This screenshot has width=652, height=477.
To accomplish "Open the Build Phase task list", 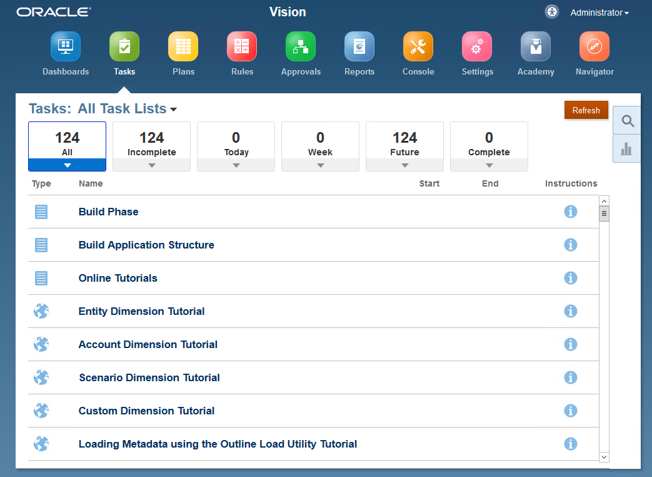I will click(109, 212).
